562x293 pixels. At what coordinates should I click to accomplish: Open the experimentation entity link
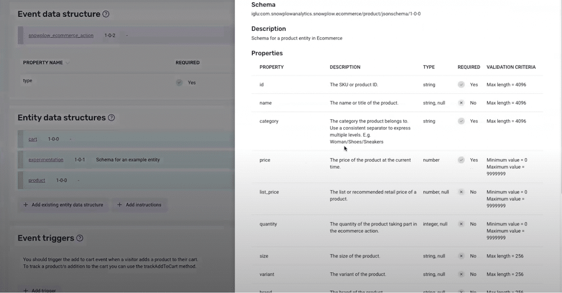[x=46, y=160]
